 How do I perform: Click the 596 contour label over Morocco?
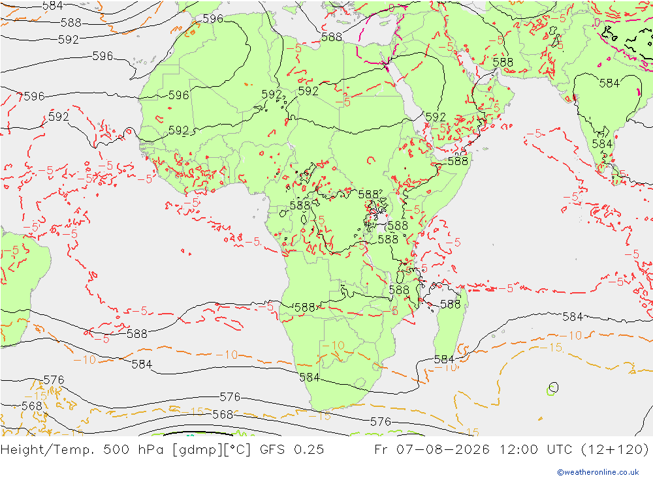click(x=213, y=19)
